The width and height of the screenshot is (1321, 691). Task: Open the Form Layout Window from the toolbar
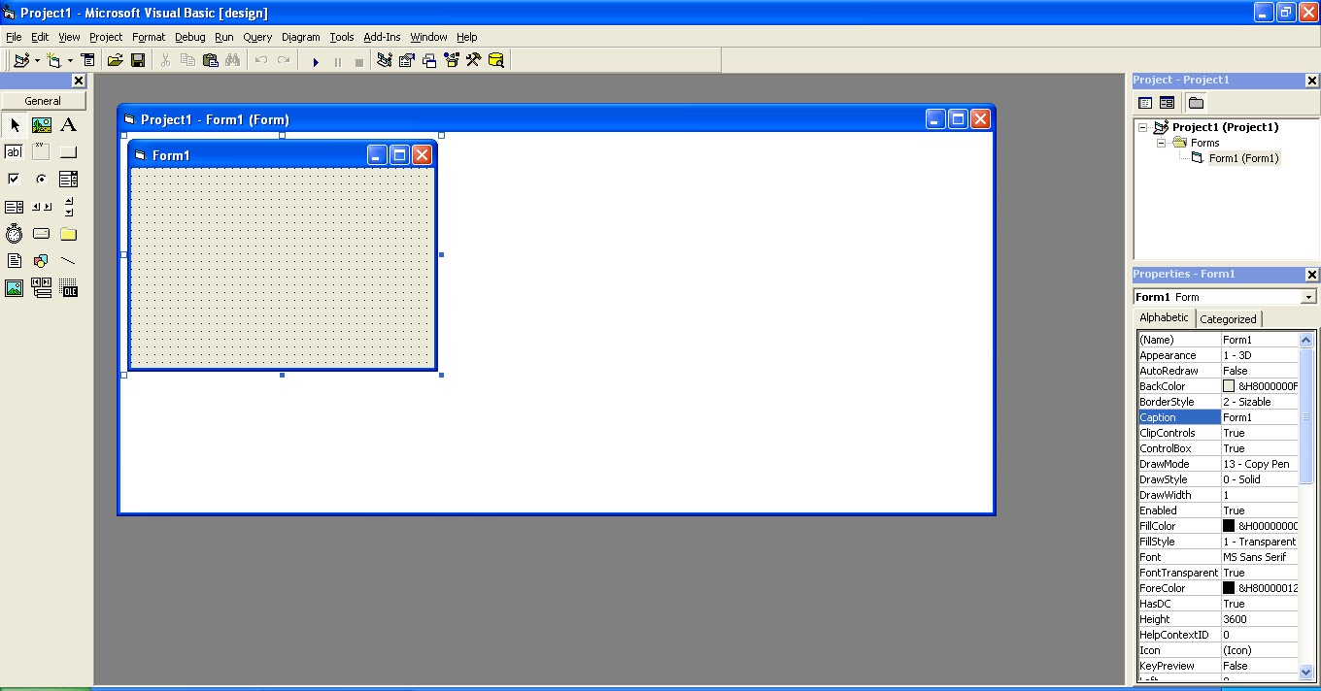tap(427, 59)
